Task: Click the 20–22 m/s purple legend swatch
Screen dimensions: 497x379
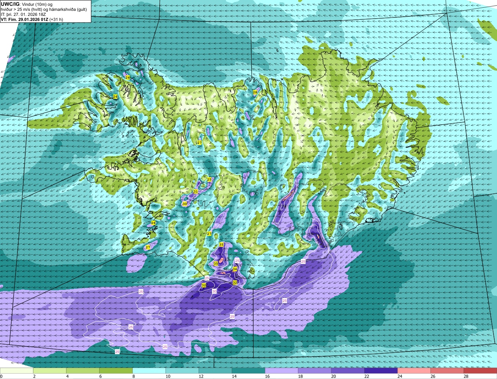Action: click(x=348, y=370)
